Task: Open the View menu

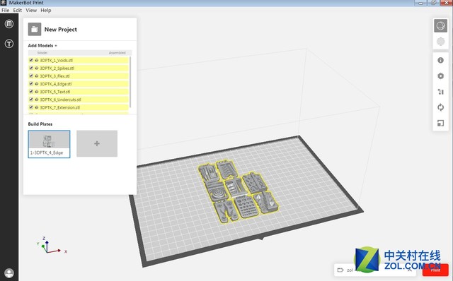Action: click(x=31, y=10)
